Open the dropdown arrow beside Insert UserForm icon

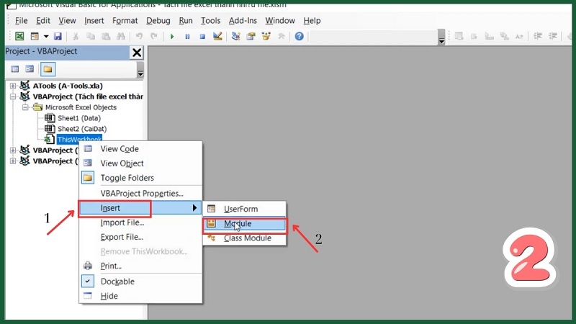46,36
